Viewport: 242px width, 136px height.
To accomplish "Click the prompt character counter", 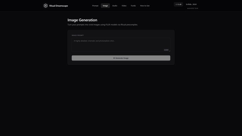I will pos(166,50).
